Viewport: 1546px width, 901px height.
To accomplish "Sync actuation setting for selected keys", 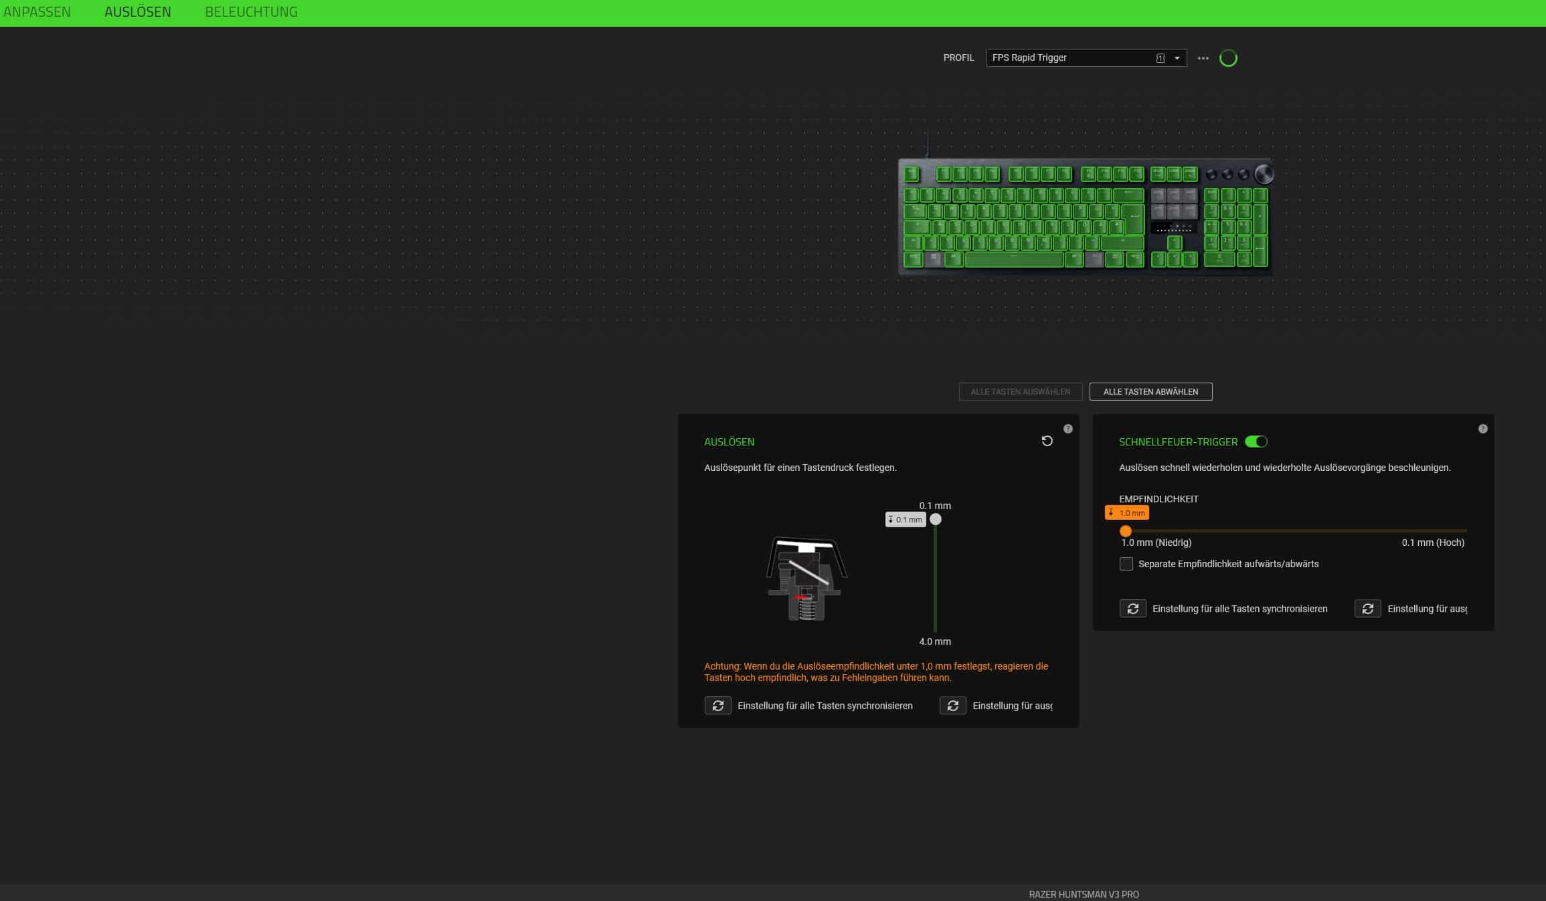I will pyautogui.click(x=952, y=706).
